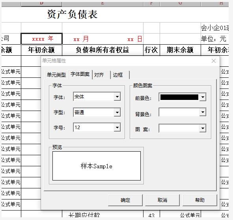
Task: Click the 样本Sample preview box
Action: tap(97, 166)
